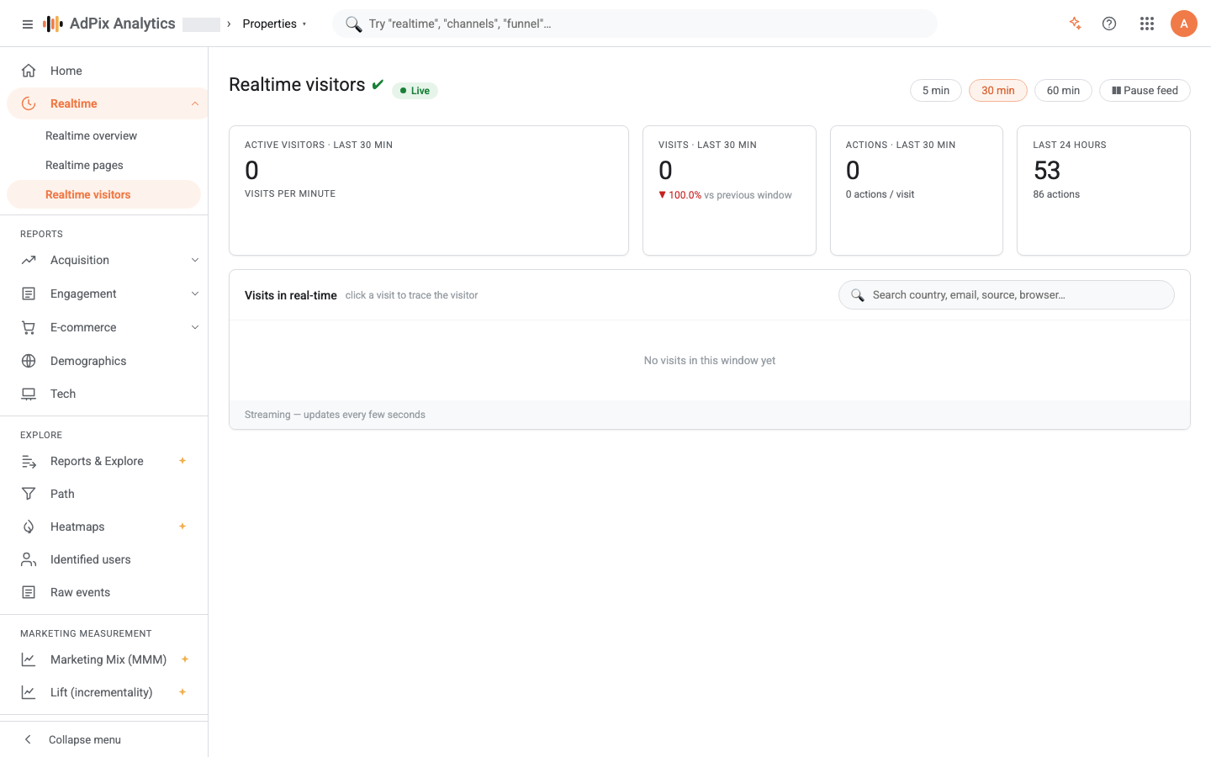Viewport: 1211px width, 757px height.
Task: Focus the top search field
Action: tap(635, 24)
